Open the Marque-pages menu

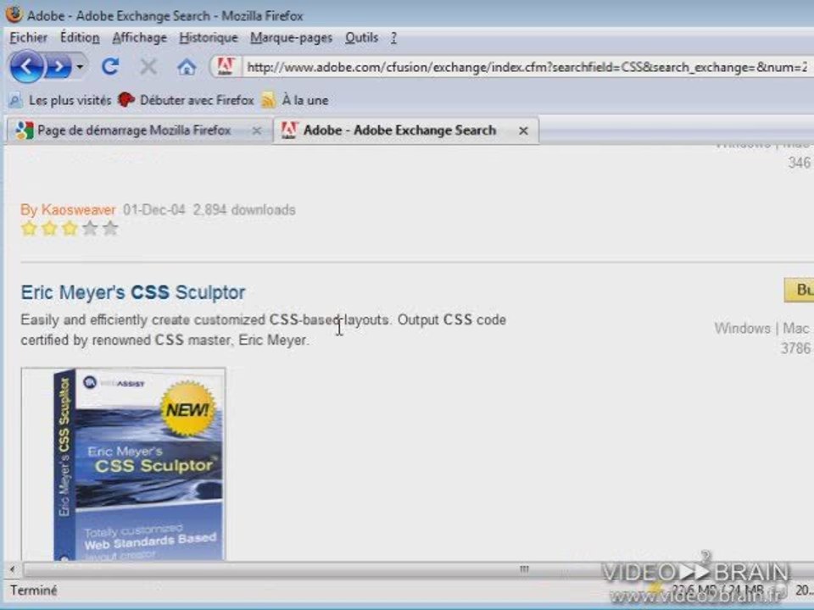click(x=291, y=37)
